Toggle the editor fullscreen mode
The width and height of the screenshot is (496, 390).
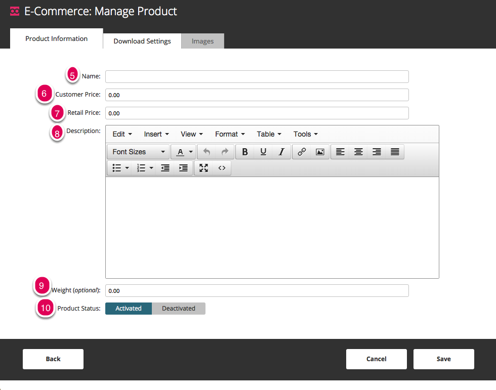(x=203, y=168)
